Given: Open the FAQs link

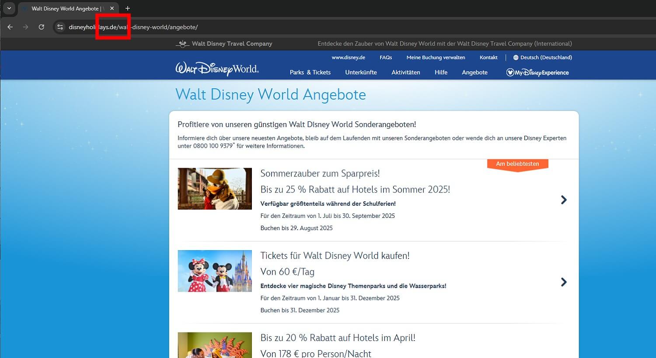Looking at the screenshot, I should [x=386, y=58].
